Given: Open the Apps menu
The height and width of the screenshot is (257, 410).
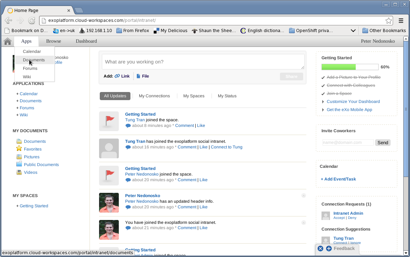Looking at the screenshot, I should (26, 41).
